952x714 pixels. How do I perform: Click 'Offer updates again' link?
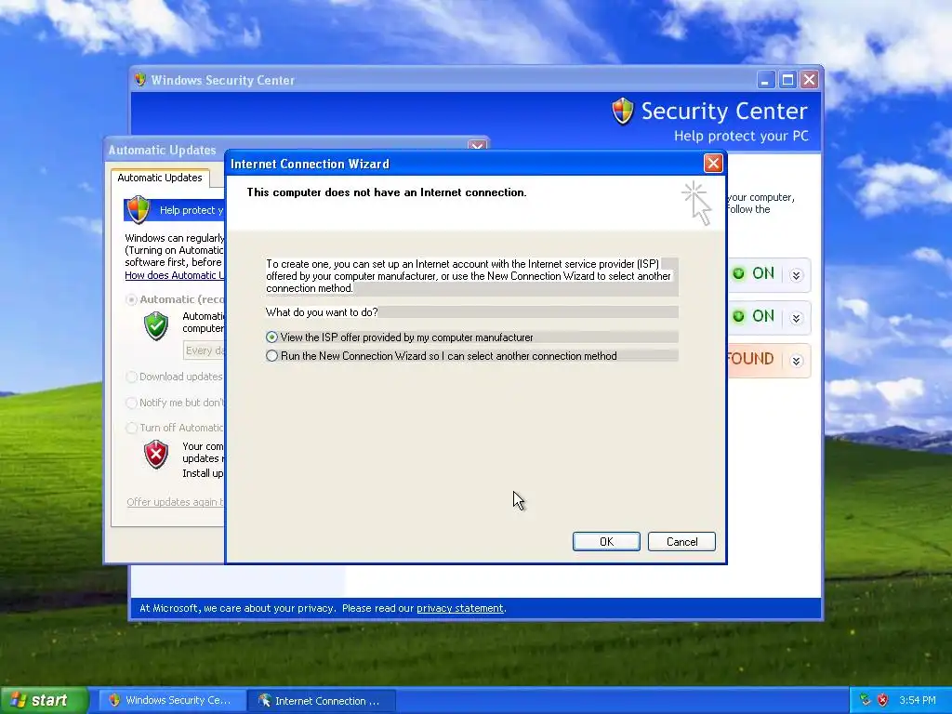point(175,502)
